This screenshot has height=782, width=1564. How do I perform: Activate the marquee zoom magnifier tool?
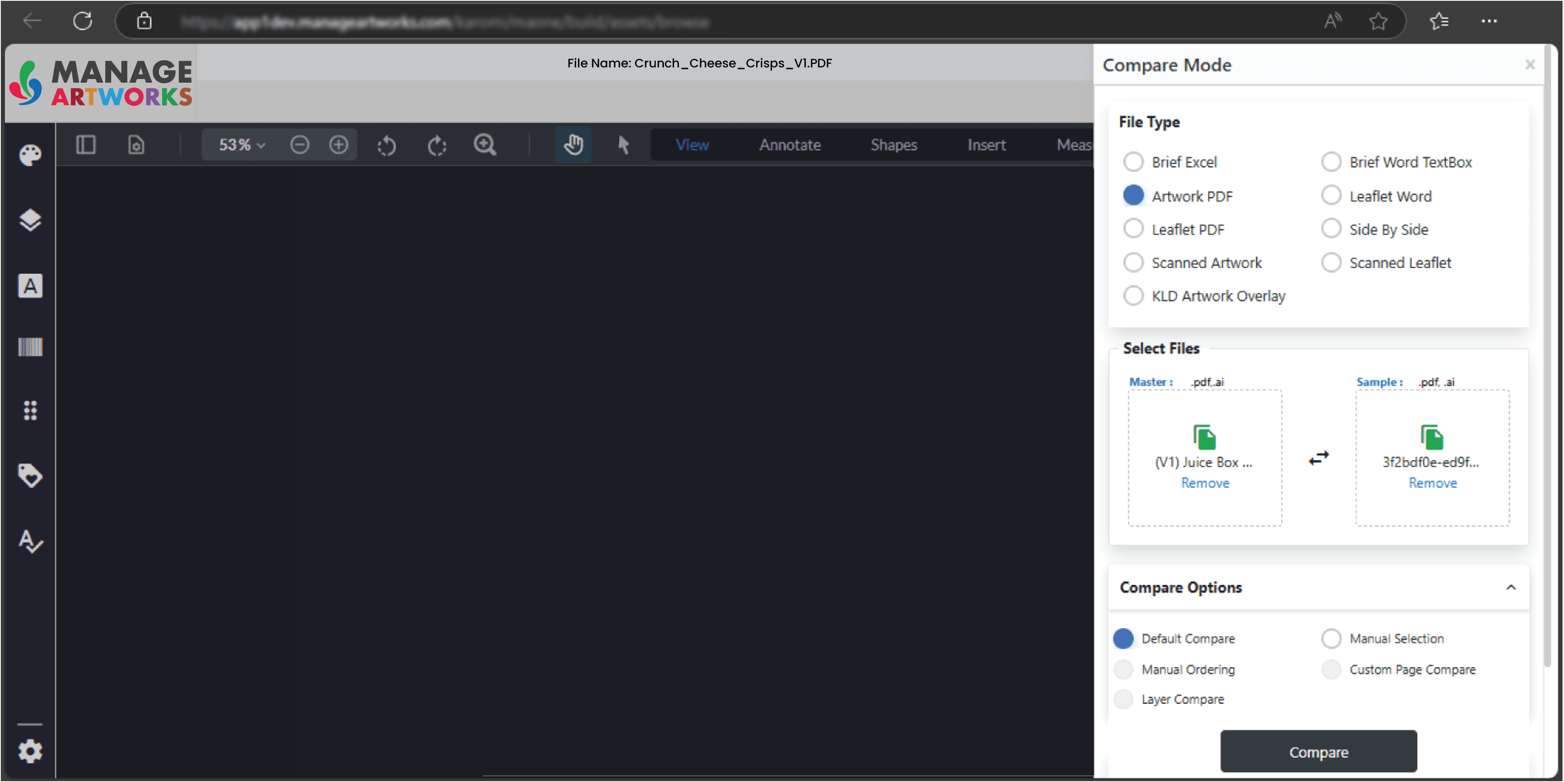pyautogui.click(x=485, y=145)
